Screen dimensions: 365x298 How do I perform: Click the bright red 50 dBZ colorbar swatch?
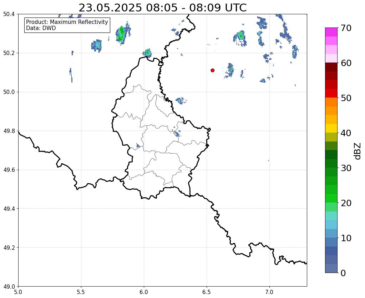[x=331, y=93]
